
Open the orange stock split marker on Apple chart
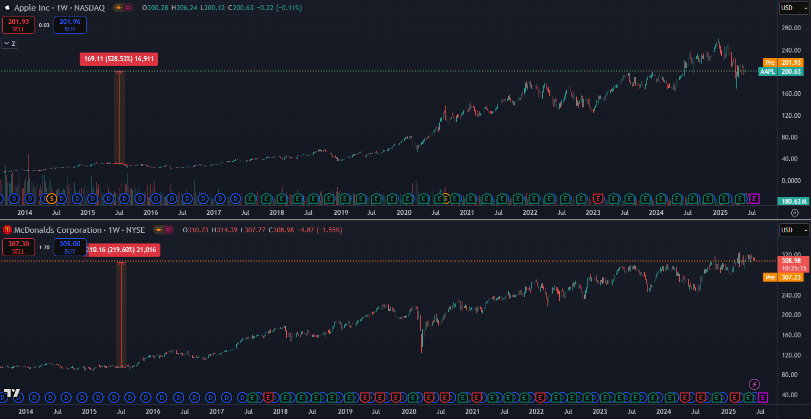point(52,199)
